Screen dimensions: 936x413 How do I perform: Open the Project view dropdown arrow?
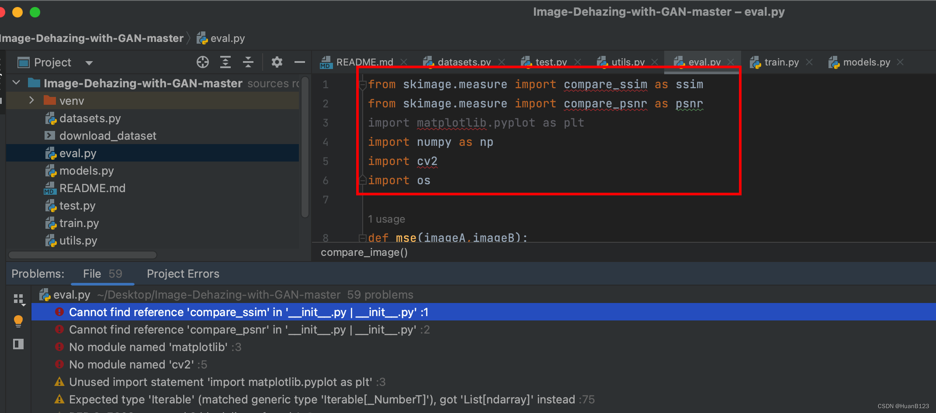89,63
